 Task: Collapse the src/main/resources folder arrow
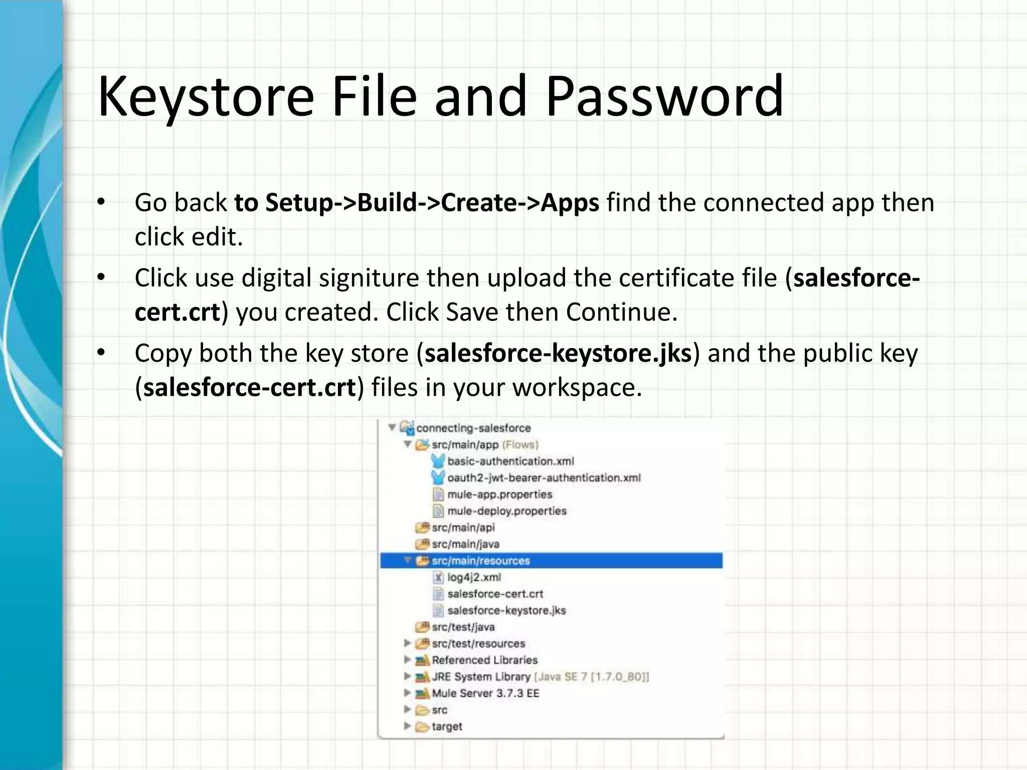click(x=408, y=560)
